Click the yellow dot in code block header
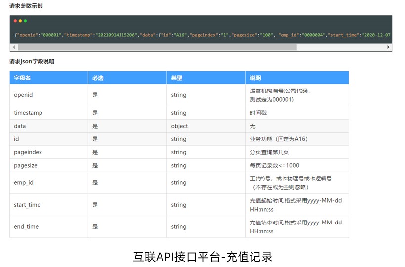Screen dimensions: 405x267 (20, 21)
